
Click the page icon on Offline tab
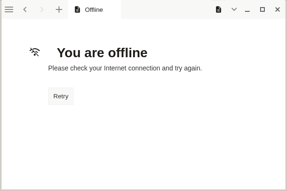click(x=77, y=9)
